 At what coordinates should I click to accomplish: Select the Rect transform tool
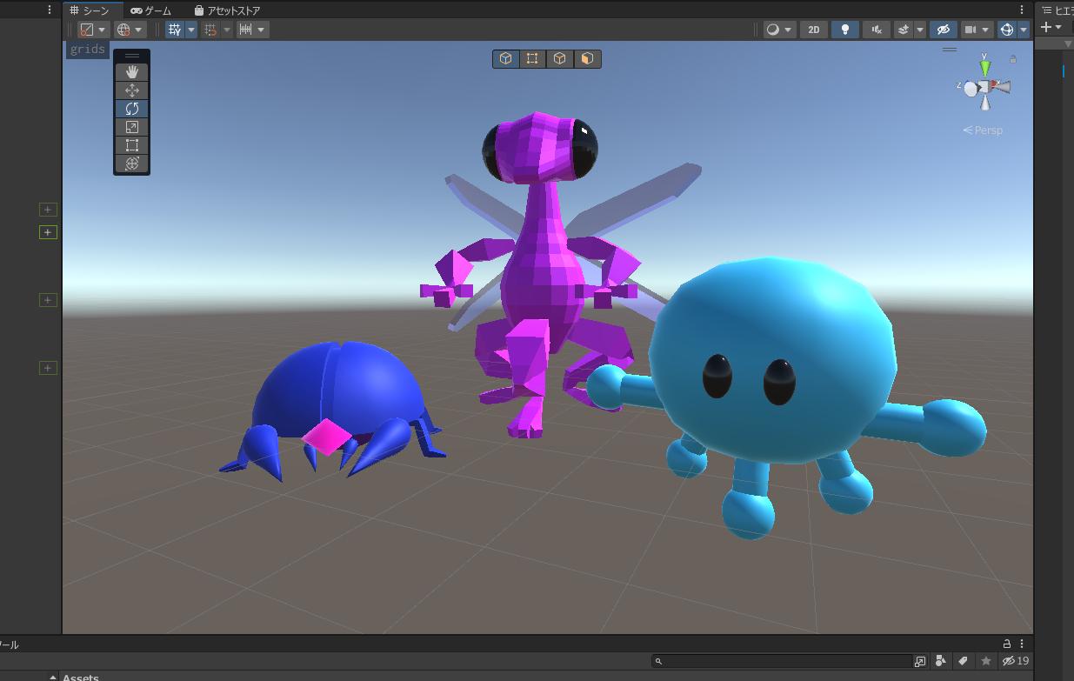132,145
